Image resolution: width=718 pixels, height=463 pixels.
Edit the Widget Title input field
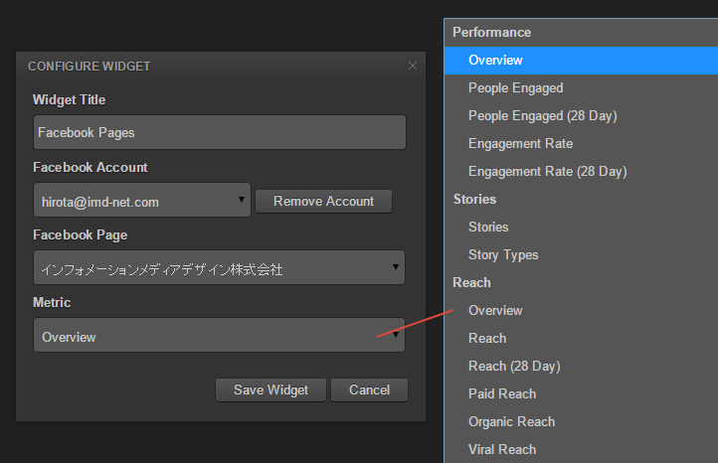pyautogui.click(x=220, y=132)
